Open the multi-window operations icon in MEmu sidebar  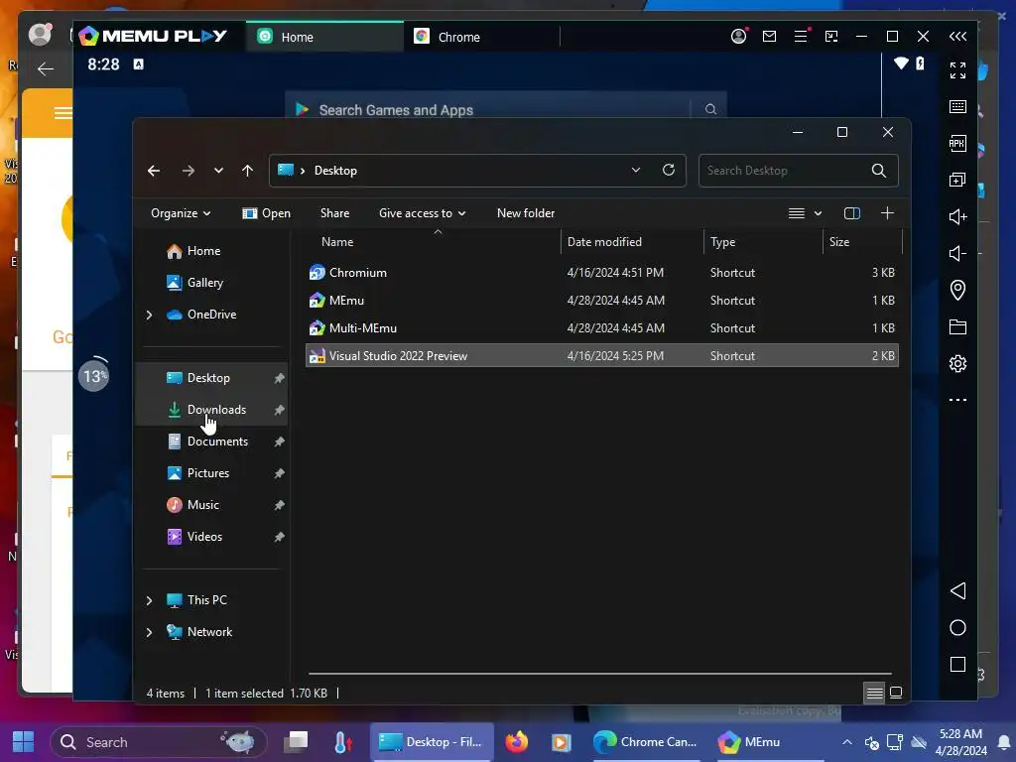coord(957,181)
